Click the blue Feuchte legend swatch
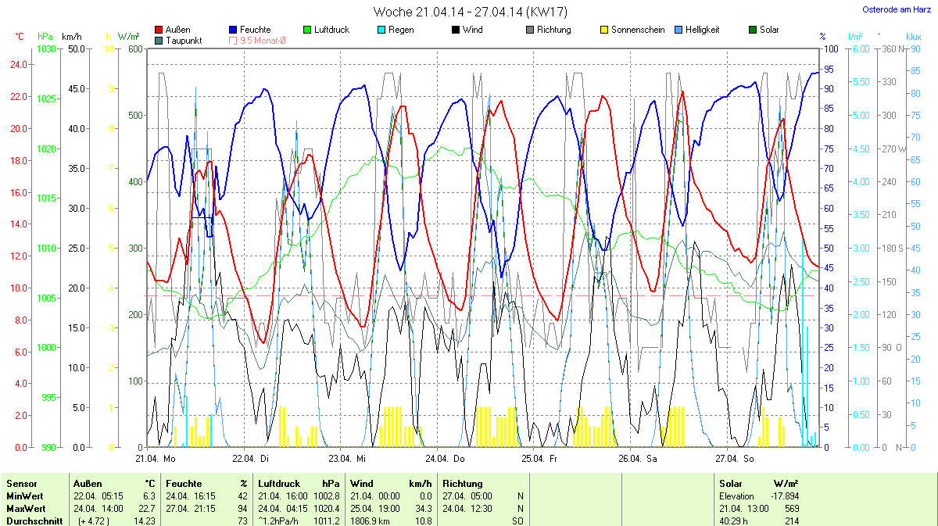 [x=234, y=30]
